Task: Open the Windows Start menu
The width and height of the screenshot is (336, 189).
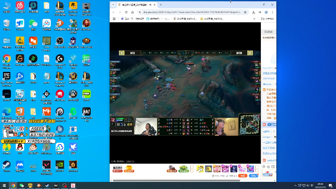Action: click(x=4, y=186)
